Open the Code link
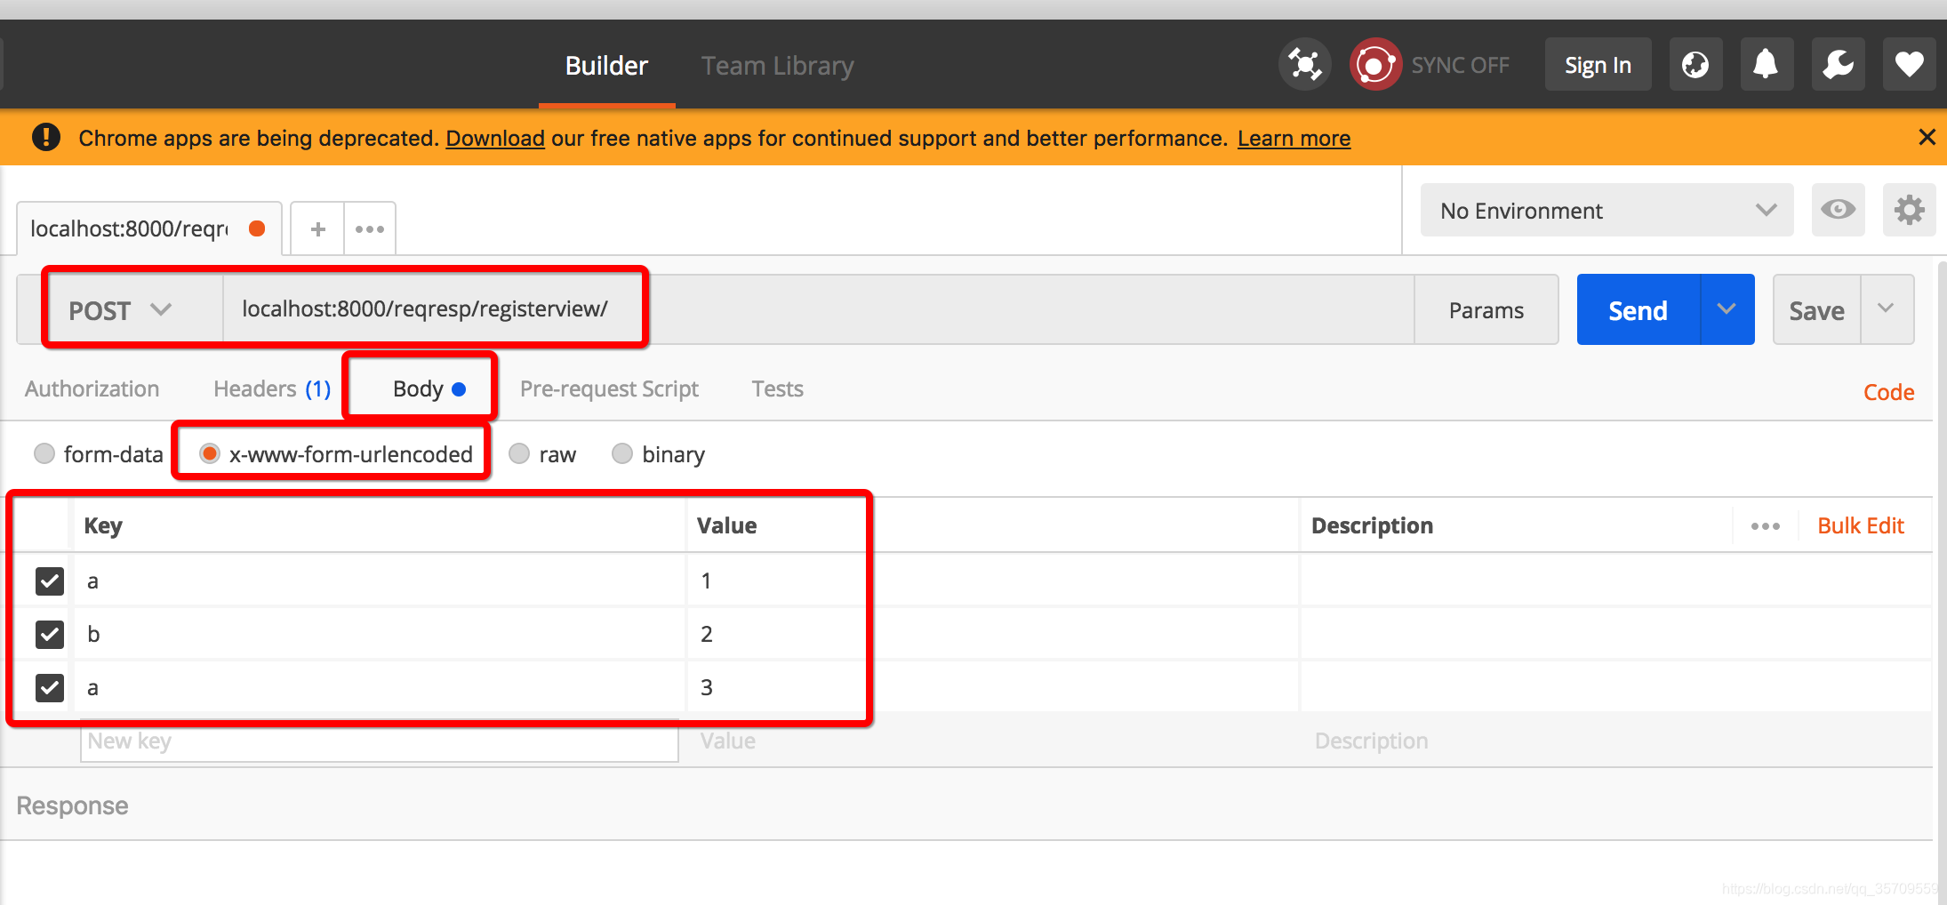This screenshot has height=905, width=1947. 1888,392
